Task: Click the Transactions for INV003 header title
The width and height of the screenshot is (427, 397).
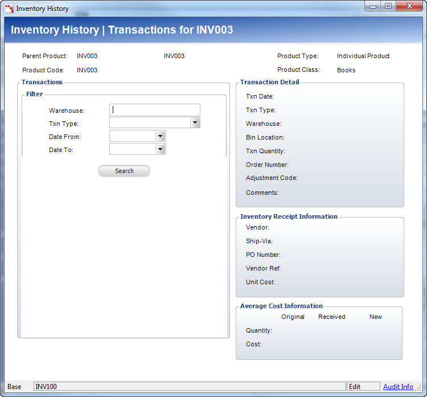Action: (x=122, y=30)
